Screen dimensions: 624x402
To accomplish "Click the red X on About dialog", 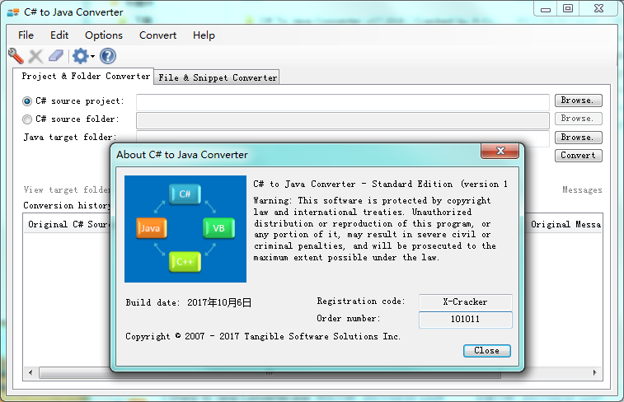I will click(x=500, y=151).
